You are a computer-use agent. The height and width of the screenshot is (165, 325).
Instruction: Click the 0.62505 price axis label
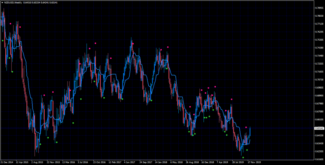coord(319,151)
